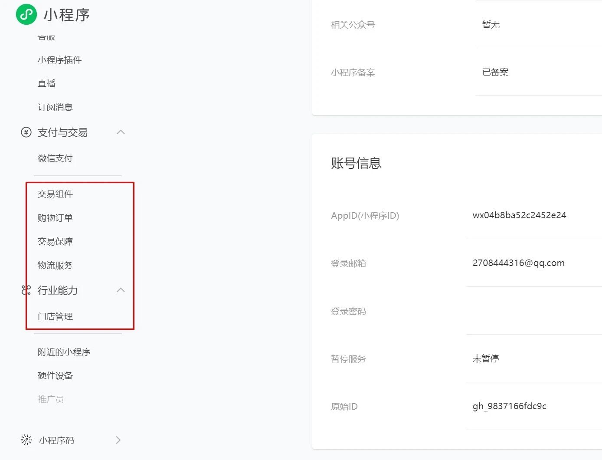This screenshot has width=602, height=460.
Task: Open 交易组件 menu entry
Action: click(x=55, y=194)
